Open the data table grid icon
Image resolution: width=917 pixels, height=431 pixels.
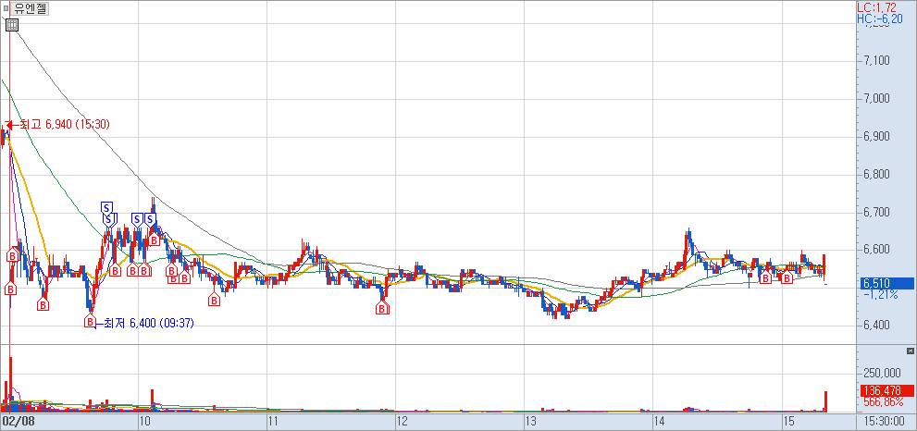click(12, 25)
